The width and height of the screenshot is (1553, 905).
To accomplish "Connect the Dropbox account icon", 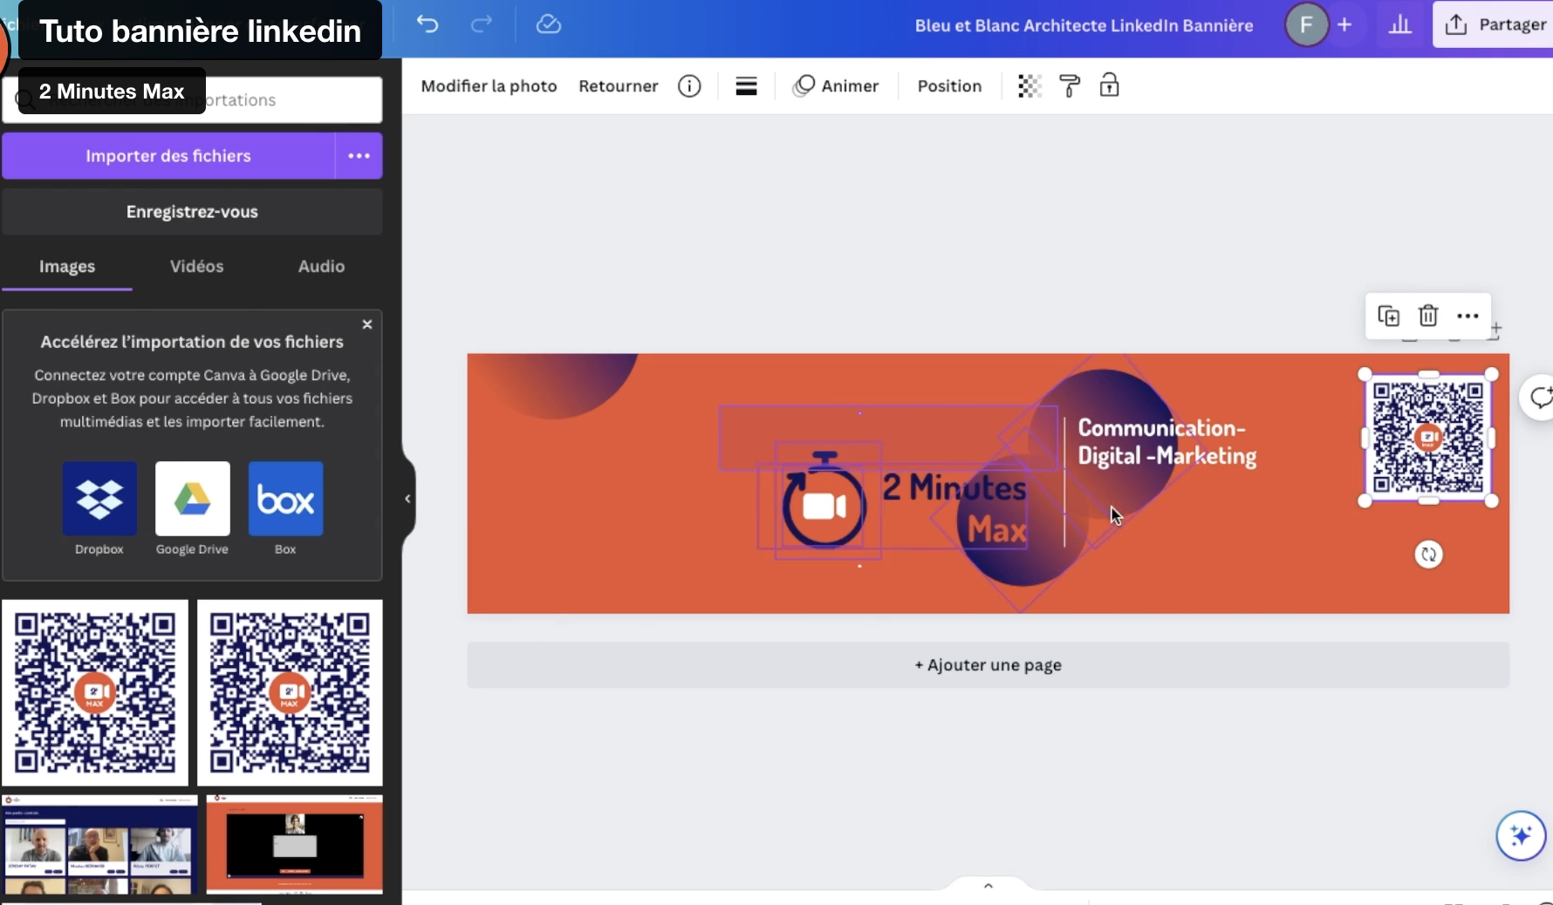I will tap(99, 499).
